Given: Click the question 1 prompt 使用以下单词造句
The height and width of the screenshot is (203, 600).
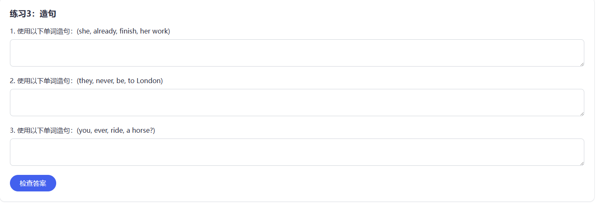Looking at the screenshot, I should 47,31.
